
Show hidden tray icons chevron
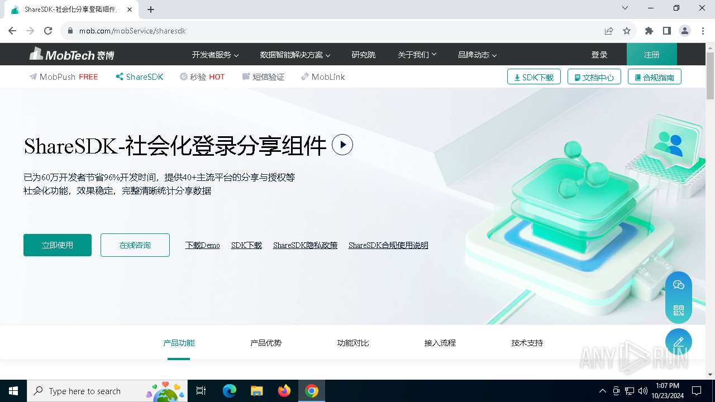coord(602,391)
